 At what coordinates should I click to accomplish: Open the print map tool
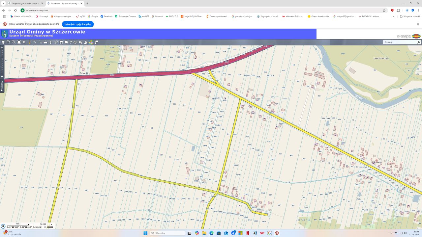[45, 42]
